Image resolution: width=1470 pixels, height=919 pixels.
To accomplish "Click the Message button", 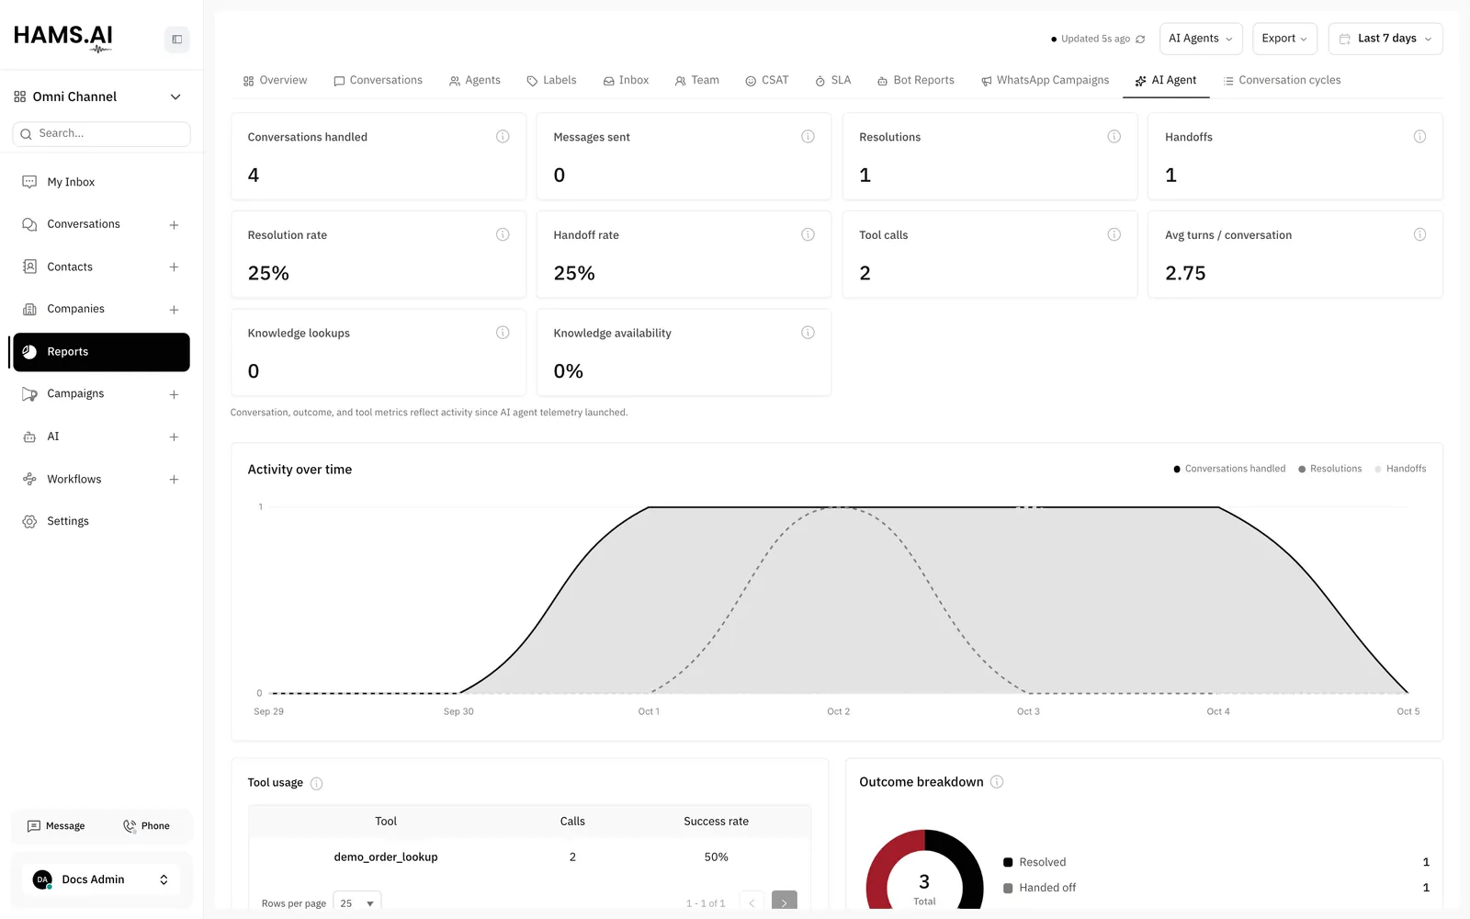I will click(x=56, y=826).
